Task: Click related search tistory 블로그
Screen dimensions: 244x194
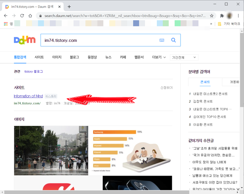Action: tap(33, 72)
